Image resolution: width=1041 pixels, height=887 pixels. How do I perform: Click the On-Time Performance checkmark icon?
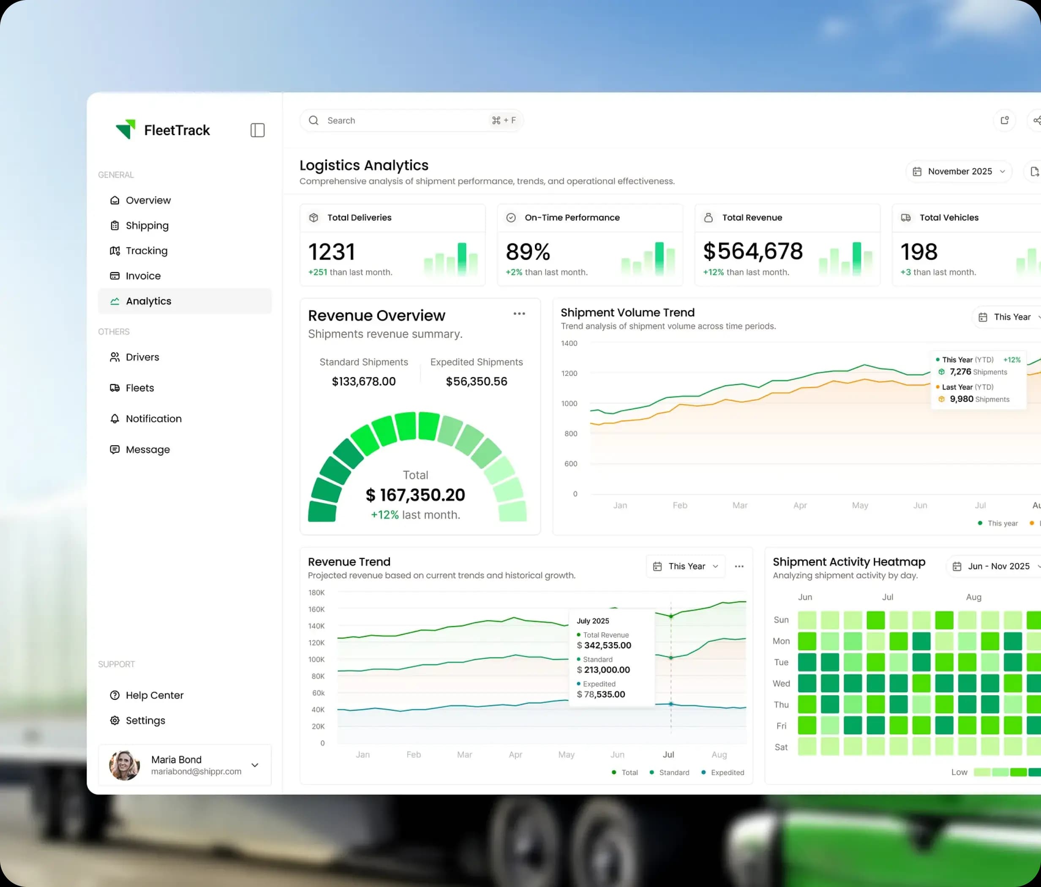pyautogui.click(x=511, y=218)
